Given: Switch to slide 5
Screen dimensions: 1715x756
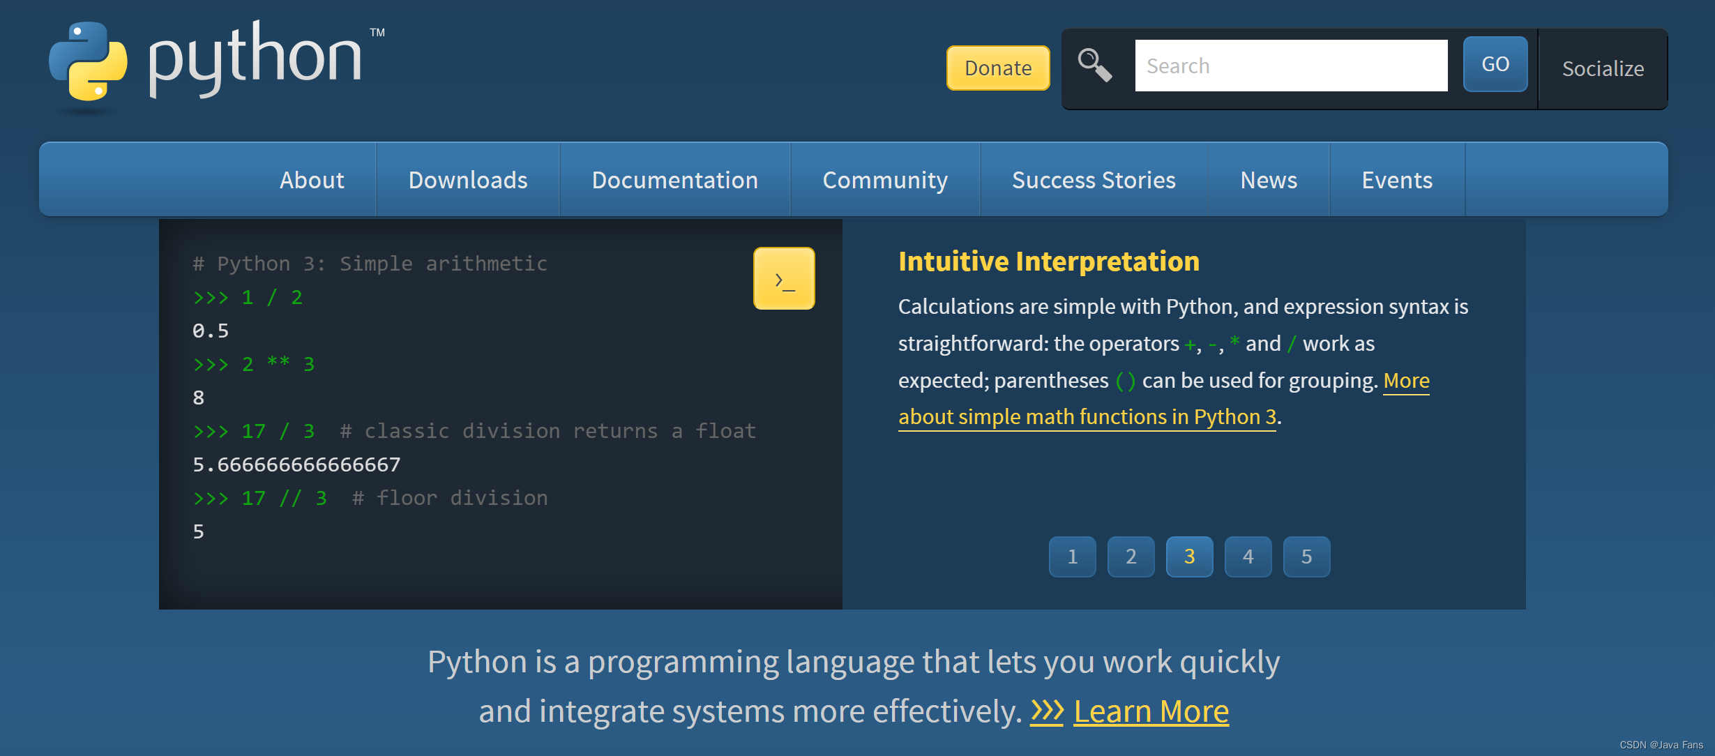Looking at the screenshot, I should pyautogui.click(x=1307, y=557).
